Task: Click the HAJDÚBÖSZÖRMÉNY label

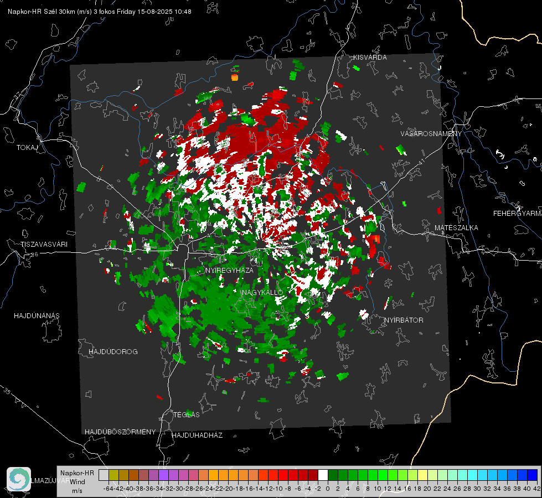Action: pos(120,432)
